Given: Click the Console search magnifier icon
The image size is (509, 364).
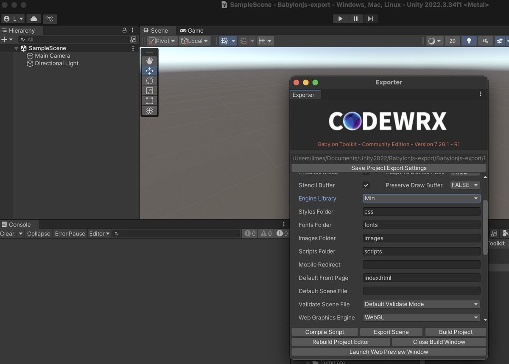Looking at the screenshot, I should tap(117, 234).
